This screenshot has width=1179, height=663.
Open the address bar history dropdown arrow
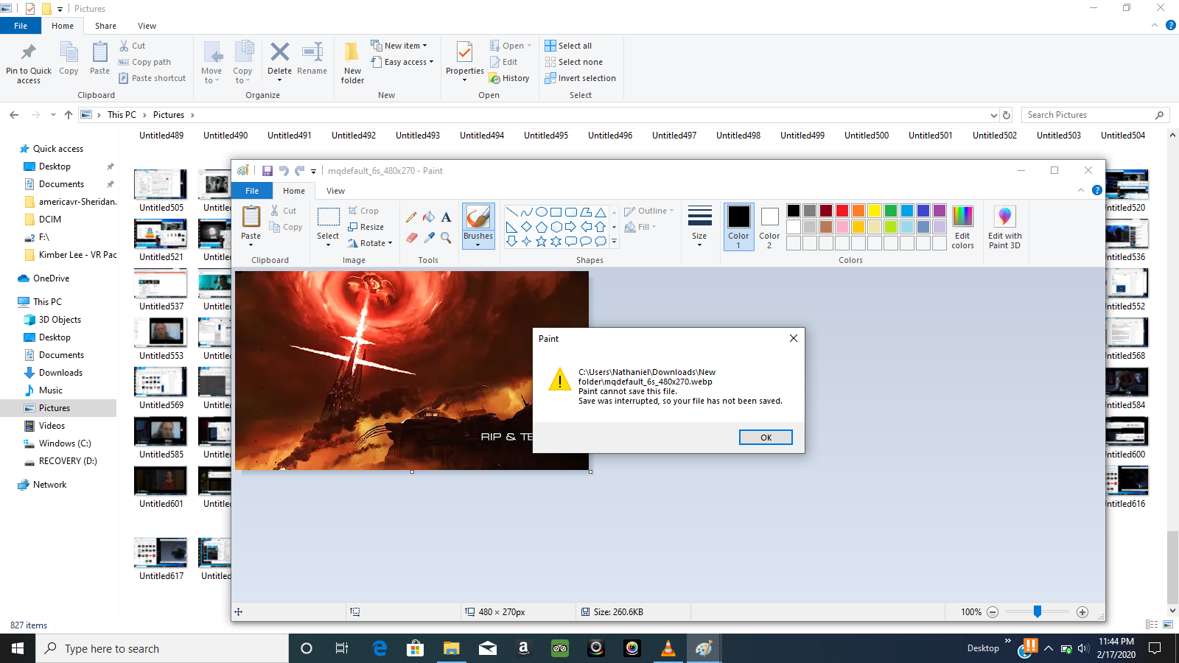[993, 115]
